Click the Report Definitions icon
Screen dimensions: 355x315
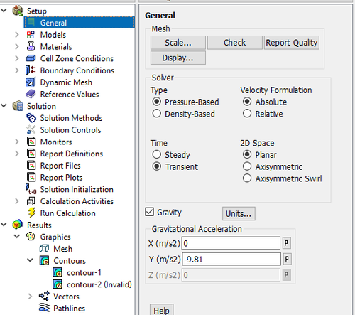(x=31, y=154)
